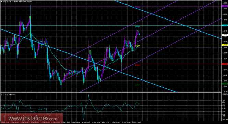
Task: Select the X_CCI indicator label
Action: pos(8,95)
